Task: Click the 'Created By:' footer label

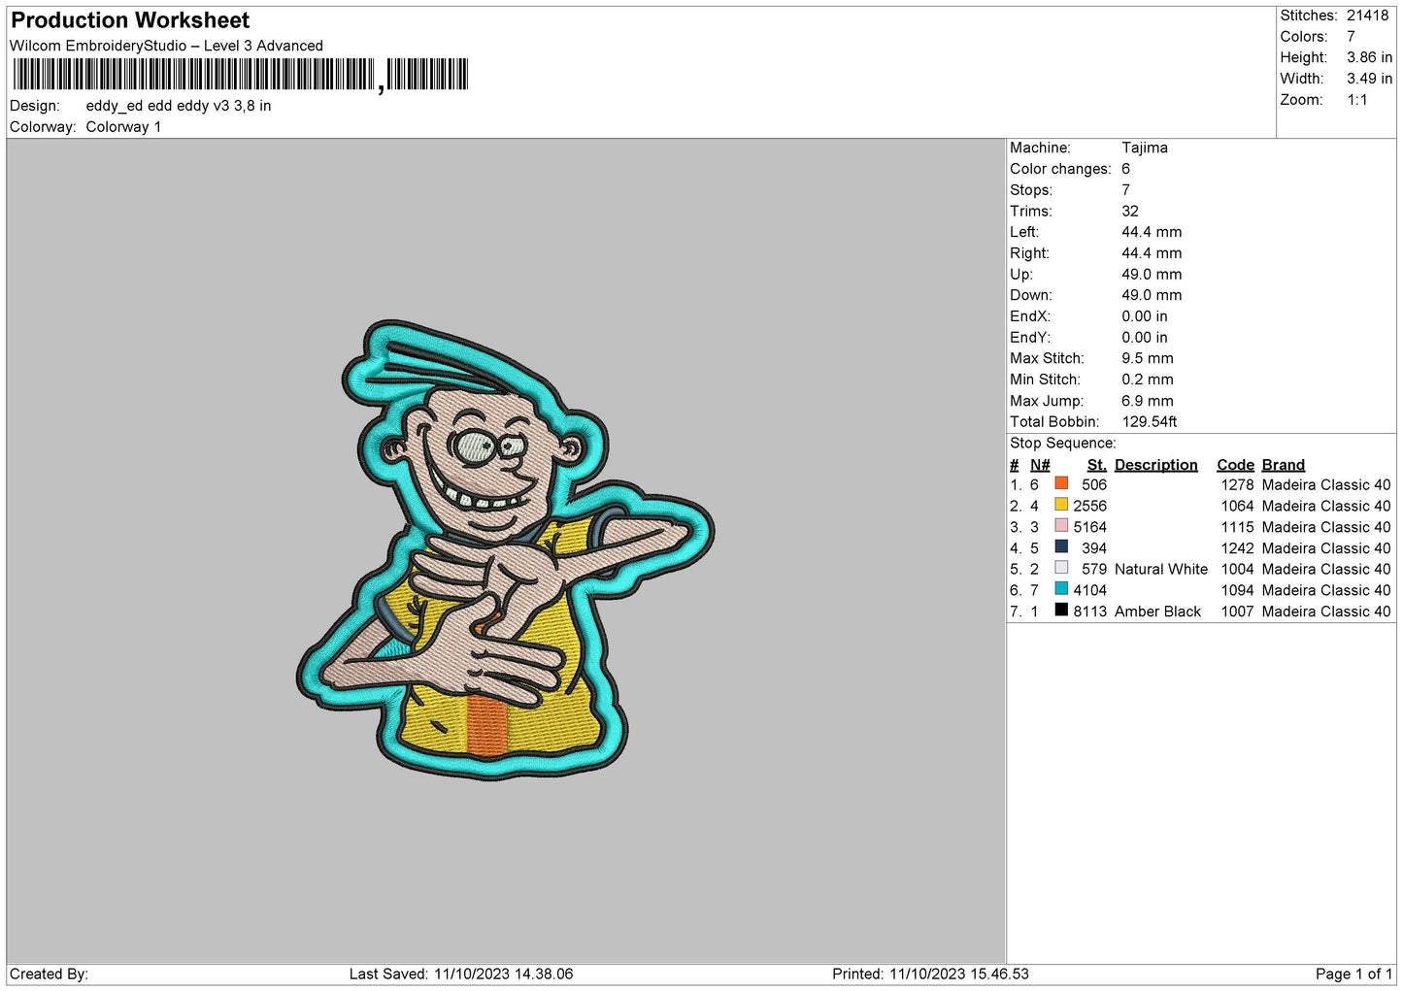Action: tap(49, 974)
